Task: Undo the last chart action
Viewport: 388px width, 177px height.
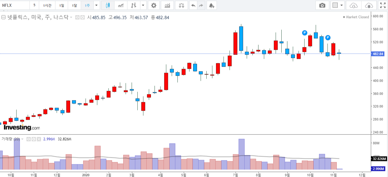Action: coord(193,5)
